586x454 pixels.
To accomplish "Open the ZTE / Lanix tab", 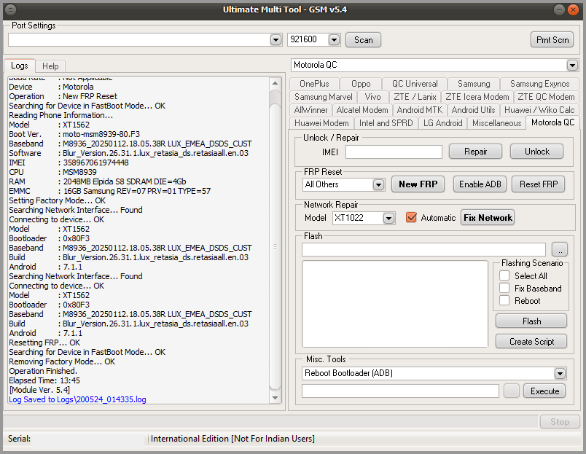I will point(415,97).
